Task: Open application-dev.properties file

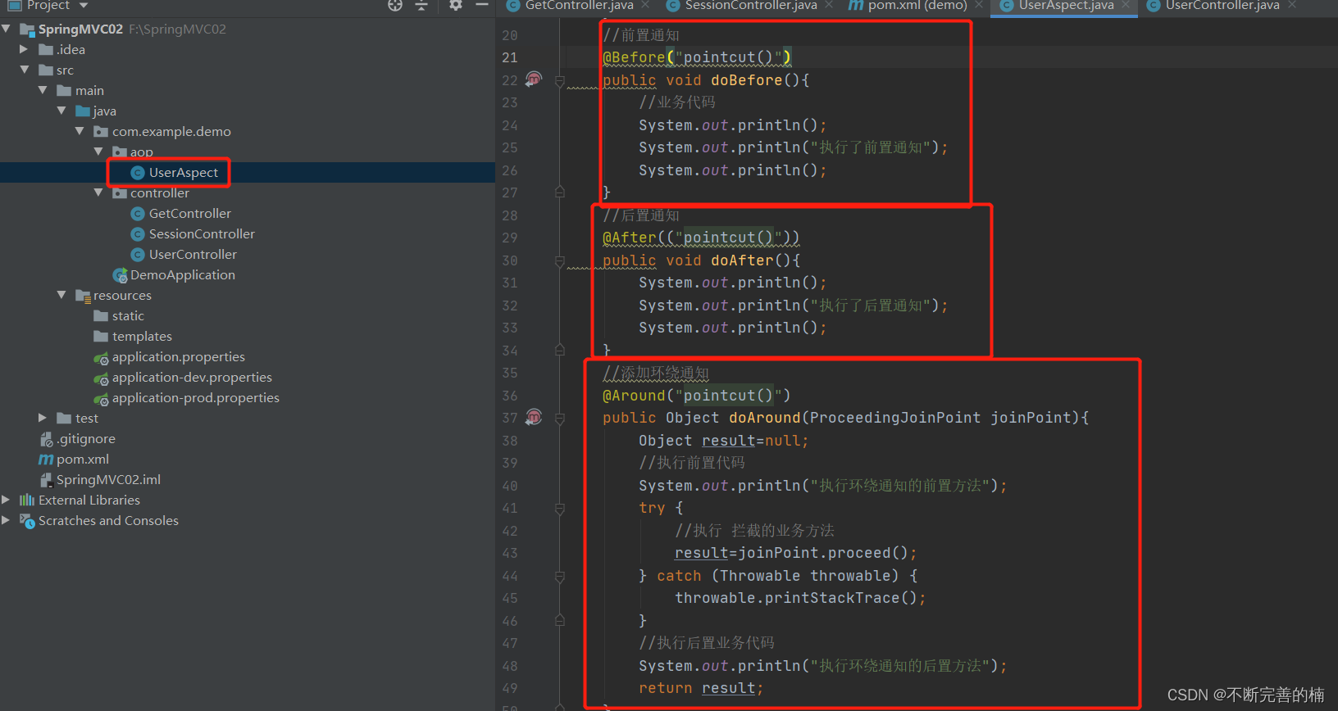Action: pos(192,377)
